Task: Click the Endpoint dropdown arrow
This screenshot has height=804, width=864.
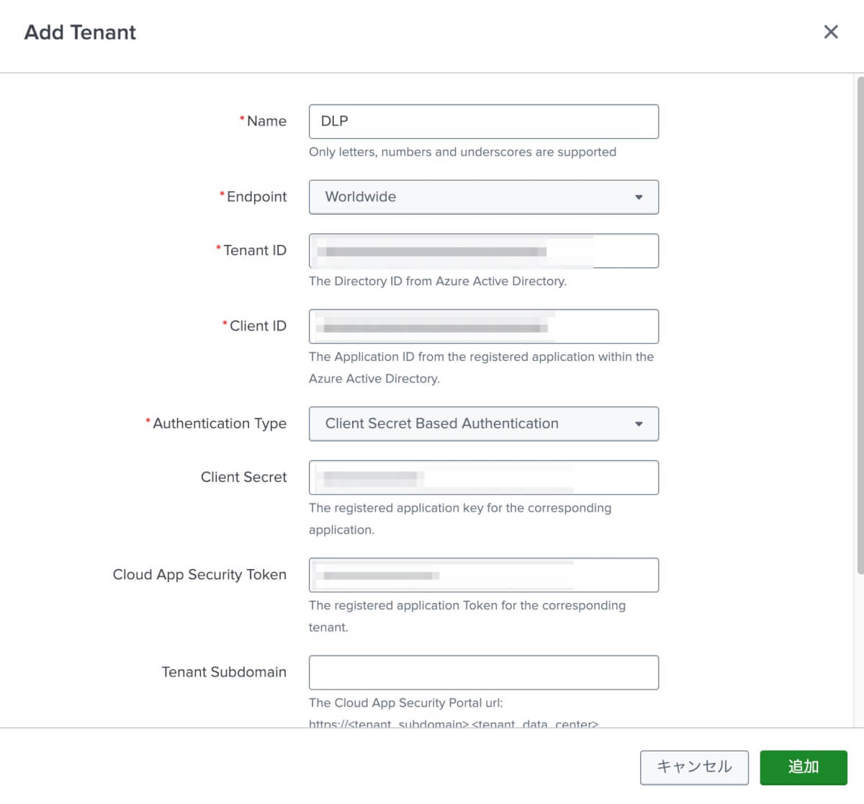Action: pyautogui.click(x=638, y=197)
